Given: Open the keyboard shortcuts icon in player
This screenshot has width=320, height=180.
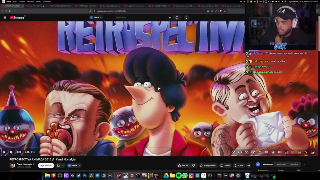Looking at the screenshot, I should click(x=253, y=152).
